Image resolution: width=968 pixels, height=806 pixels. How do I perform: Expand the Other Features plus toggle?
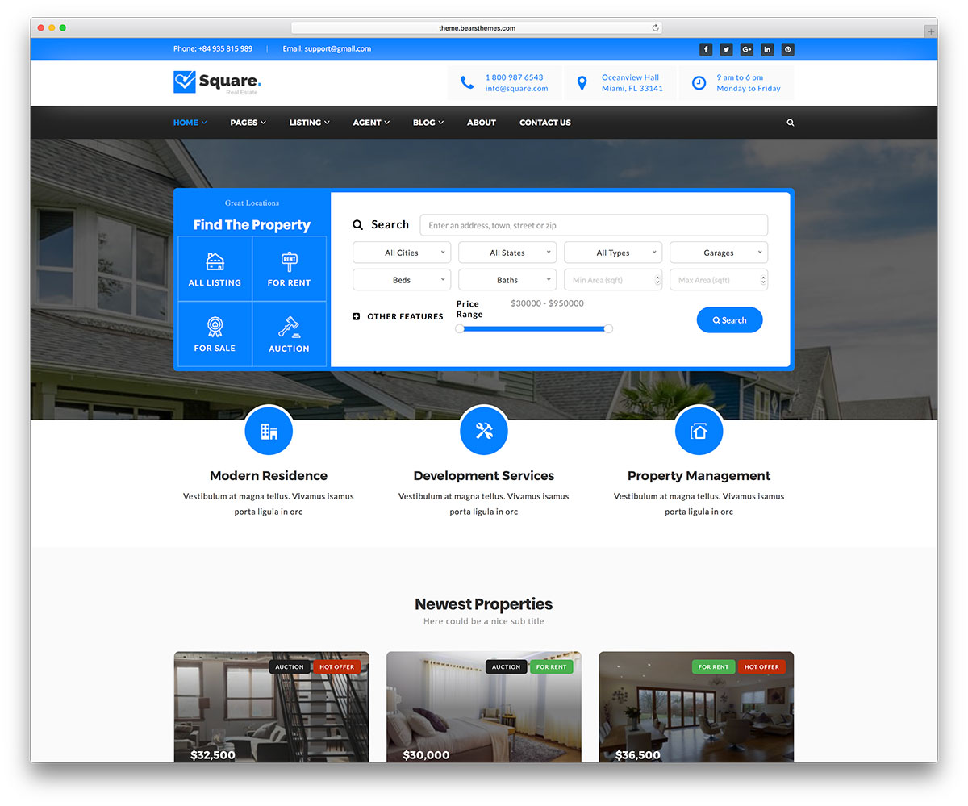(357, 316)
